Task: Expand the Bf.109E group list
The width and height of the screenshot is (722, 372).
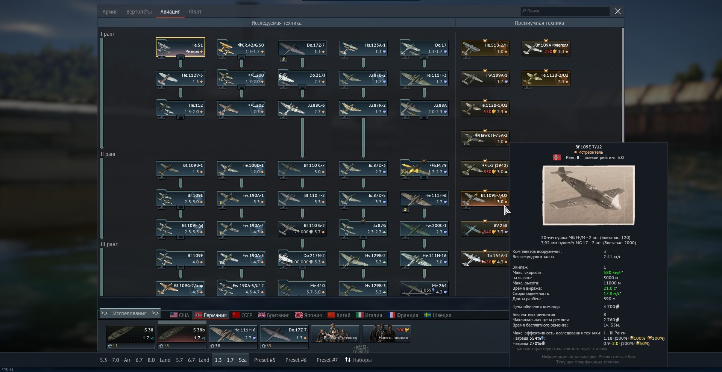Action: (x=180, y=207)
